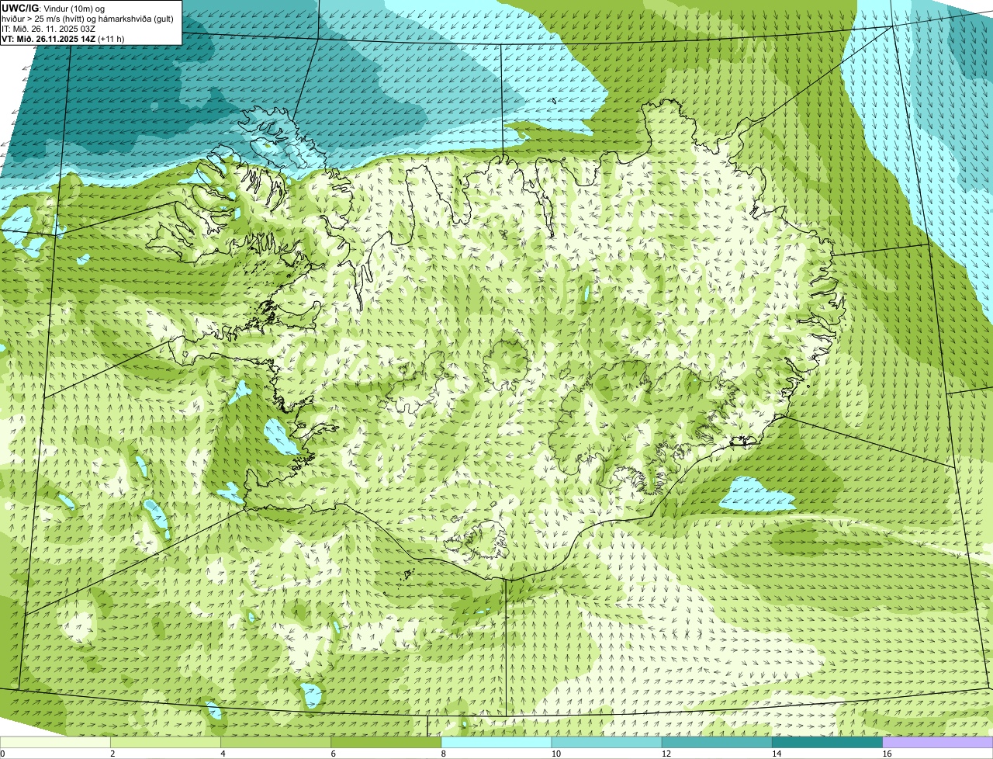Click the 'VT: Mið. 26.11.2025 14Z (+11 h)' line
This screenshot has width=993, height=759.
[x=63, y=39]
